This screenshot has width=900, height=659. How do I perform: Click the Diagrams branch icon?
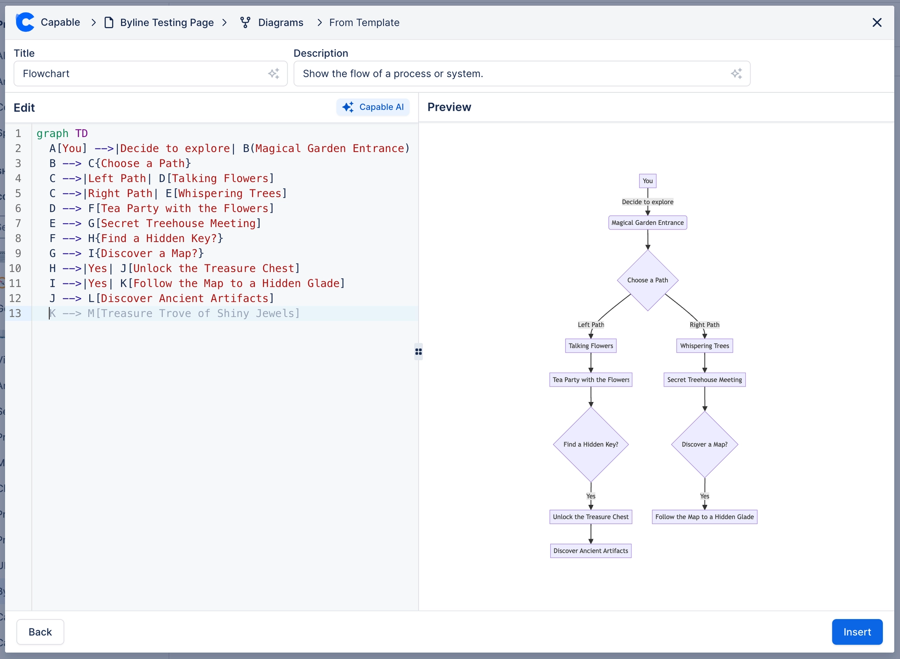click(245, 22)
